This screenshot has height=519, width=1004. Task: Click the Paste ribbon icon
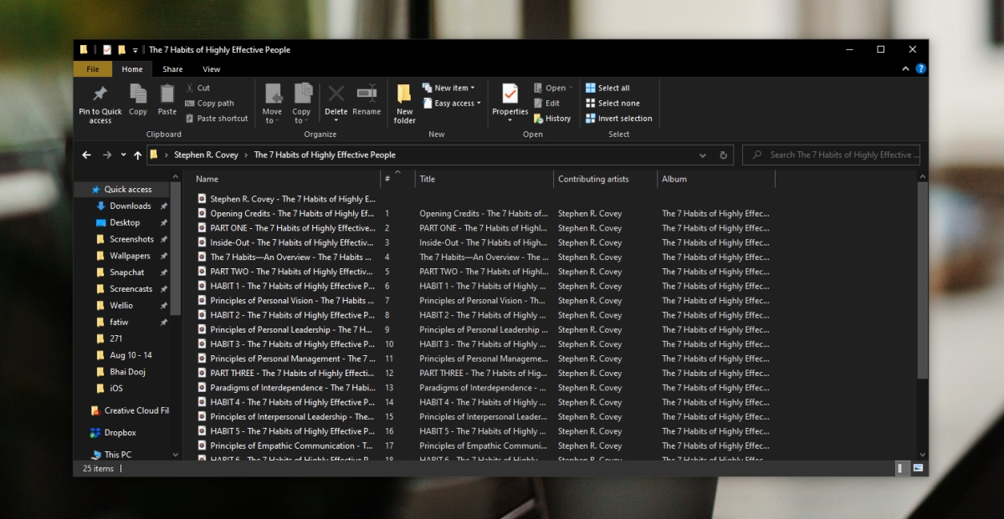tap(167, 93)
